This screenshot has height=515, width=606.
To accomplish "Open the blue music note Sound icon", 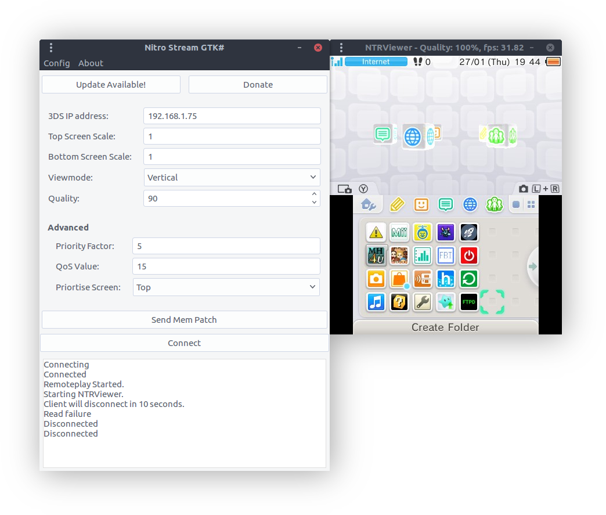I will click(x=376, y=302).
